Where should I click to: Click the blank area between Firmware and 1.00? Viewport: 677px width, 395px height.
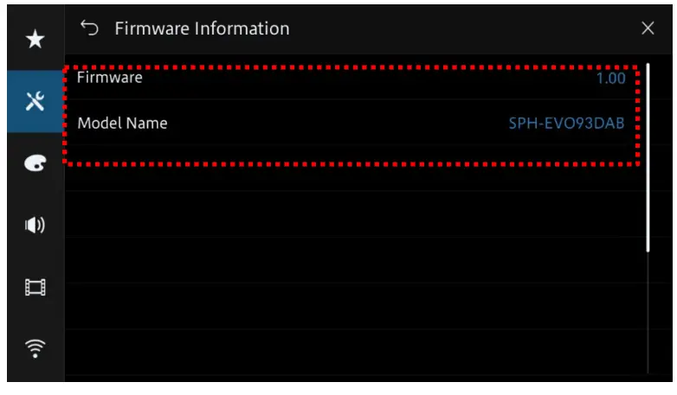[364, 79]
